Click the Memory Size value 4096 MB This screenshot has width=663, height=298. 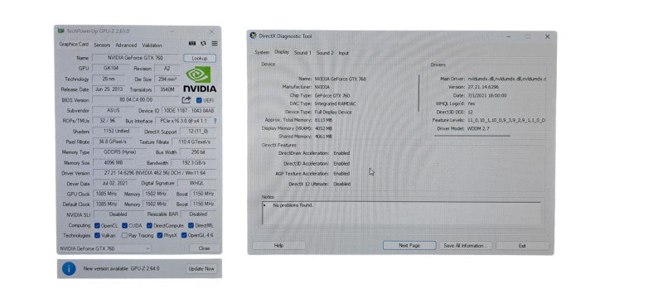coord(113,162)
